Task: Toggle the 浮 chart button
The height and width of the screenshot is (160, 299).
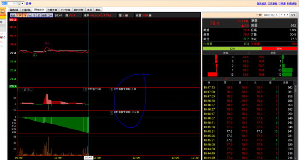Action: [34, 15]
